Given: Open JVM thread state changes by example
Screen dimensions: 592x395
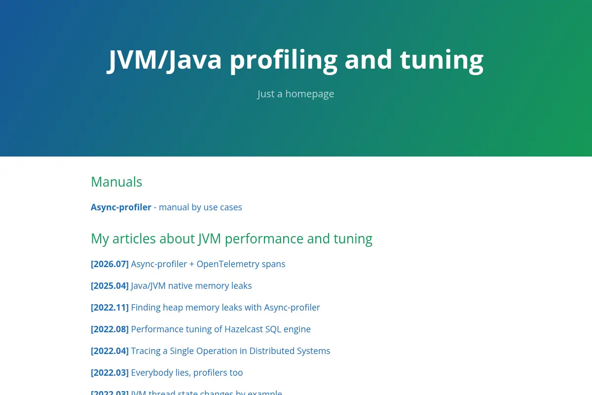Looking at the screenshot, I should (186, 393).
